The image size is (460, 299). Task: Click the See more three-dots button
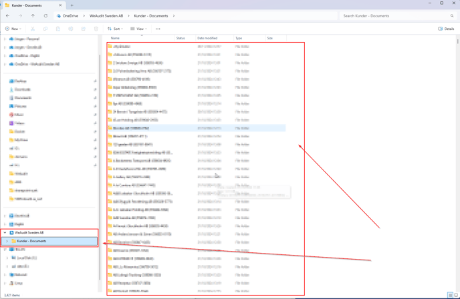click(x=158, y=29)
